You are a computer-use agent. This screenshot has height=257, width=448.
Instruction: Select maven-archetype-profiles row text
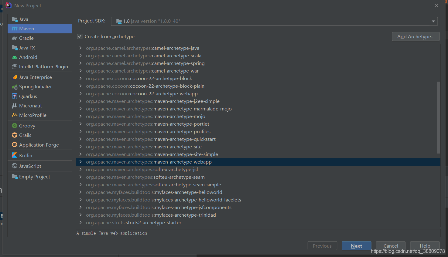[x=148, y=132]
